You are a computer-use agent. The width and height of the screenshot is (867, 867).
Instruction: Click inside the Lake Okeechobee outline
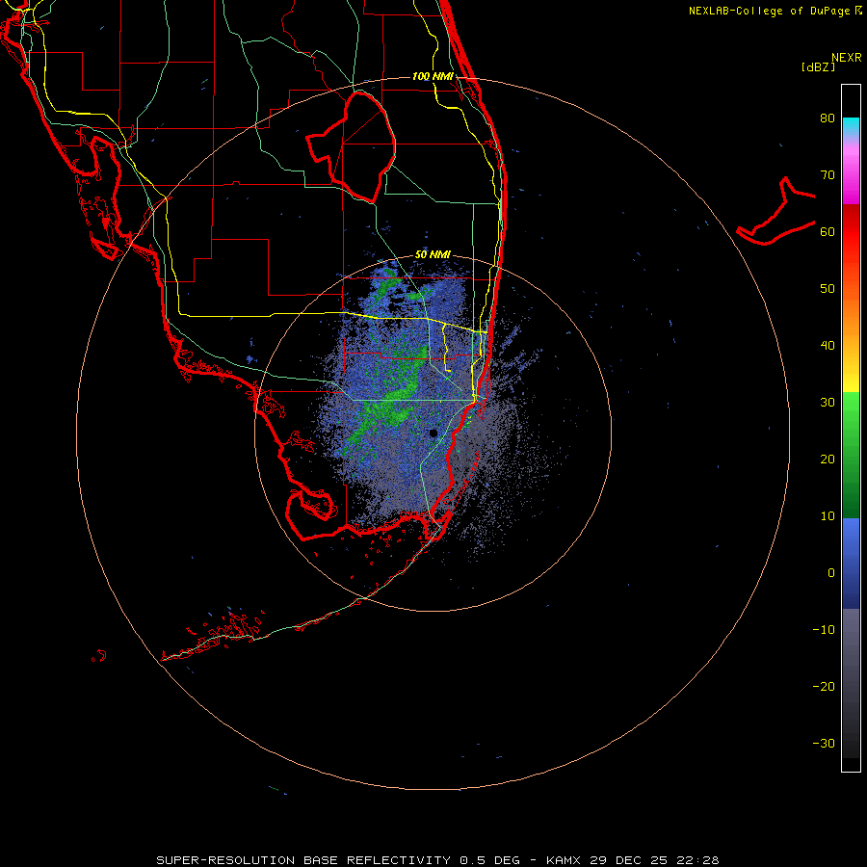(359, 146)
